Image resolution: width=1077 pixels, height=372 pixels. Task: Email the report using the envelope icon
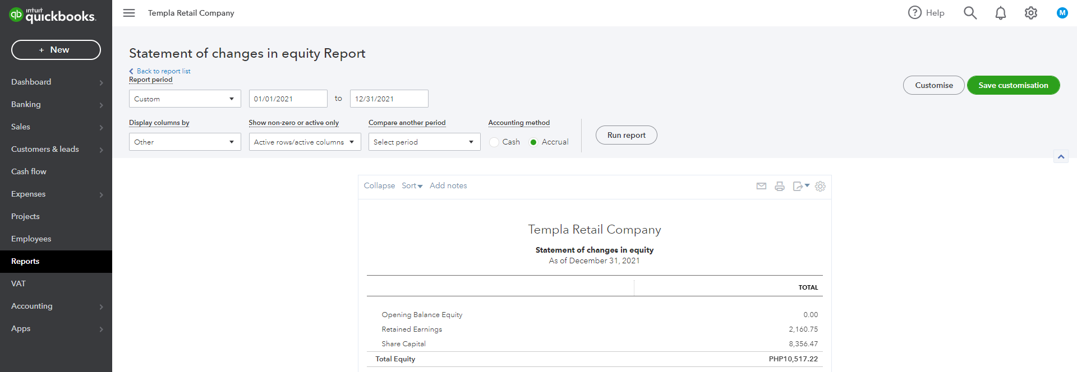pos(761,186)
